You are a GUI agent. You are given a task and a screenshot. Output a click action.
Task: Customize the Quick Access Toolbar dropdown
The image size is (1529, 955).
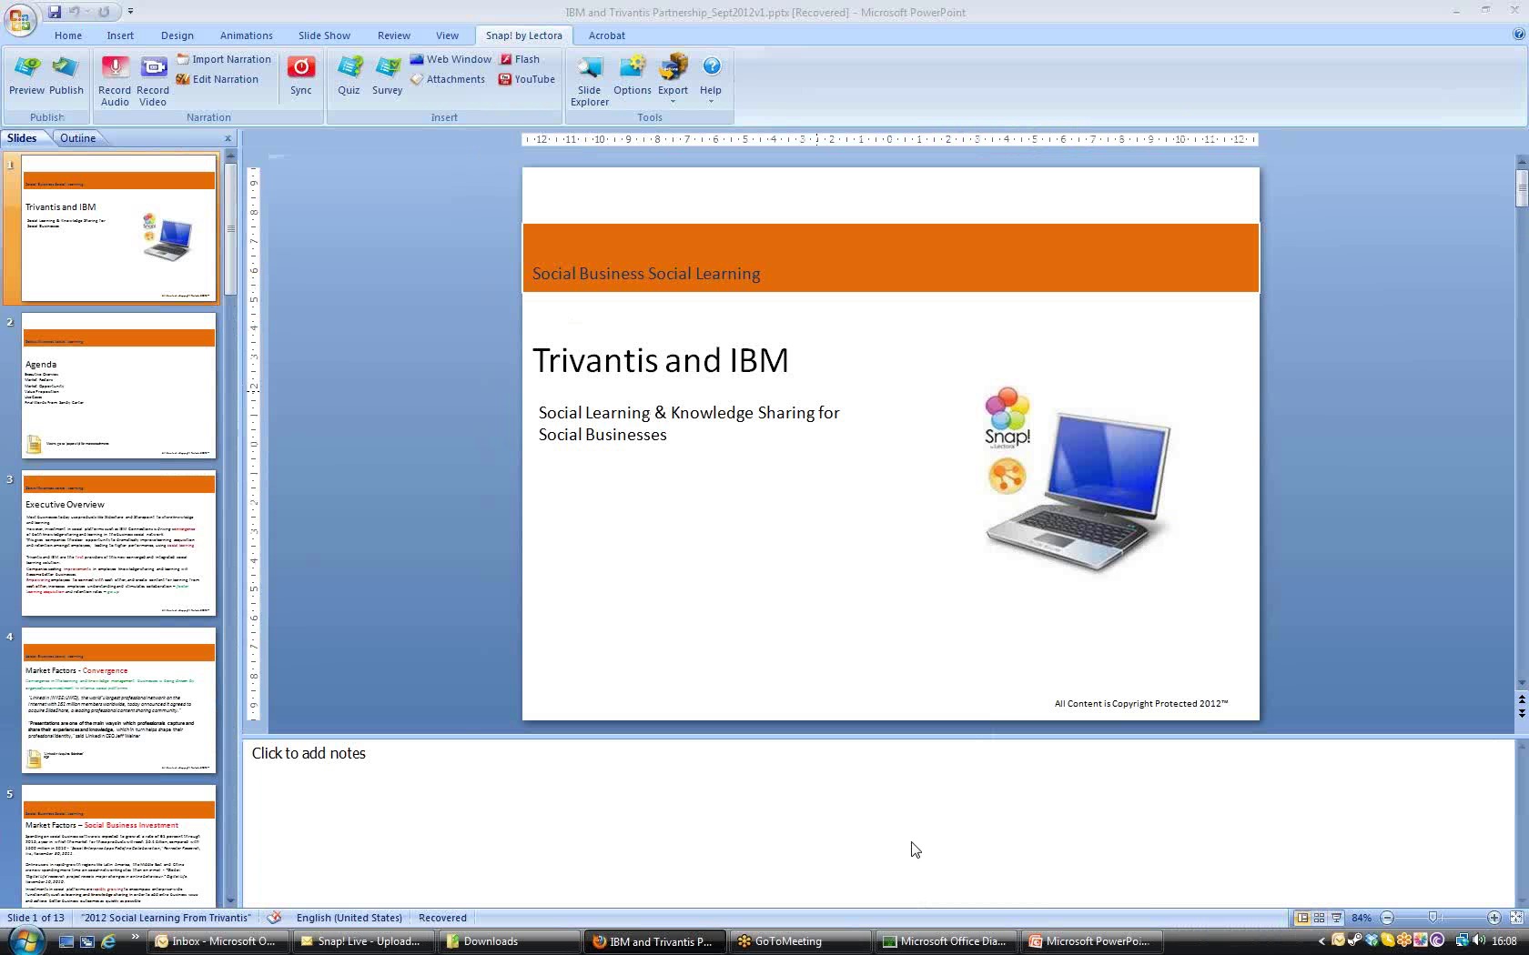130,12
